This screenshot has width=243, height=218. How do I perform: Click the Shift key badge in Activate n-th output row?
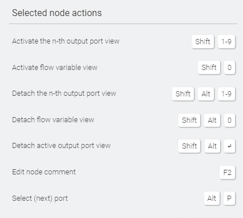click(202, 41)
